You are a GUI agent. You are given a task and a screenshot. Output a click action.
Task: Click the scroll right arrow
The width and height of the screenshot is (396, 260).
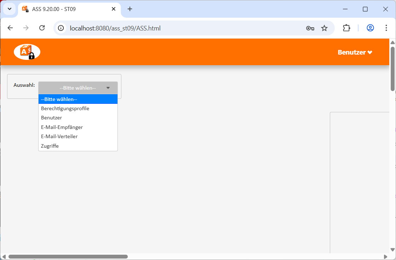(385, 257)
